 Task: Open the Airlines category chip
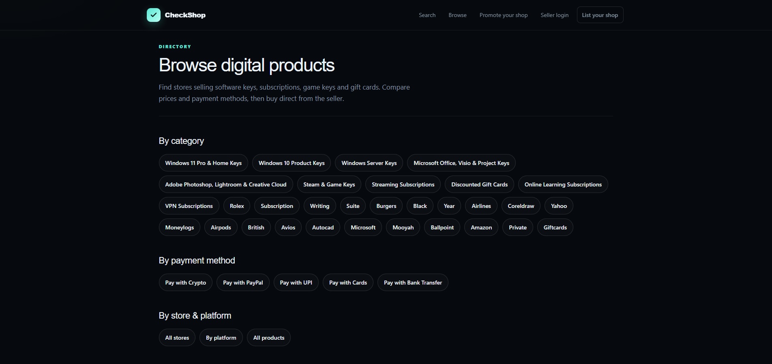(x=481, y=206)
